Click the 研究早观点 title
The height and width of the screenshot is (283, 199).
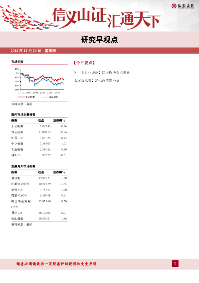[99, 40]
